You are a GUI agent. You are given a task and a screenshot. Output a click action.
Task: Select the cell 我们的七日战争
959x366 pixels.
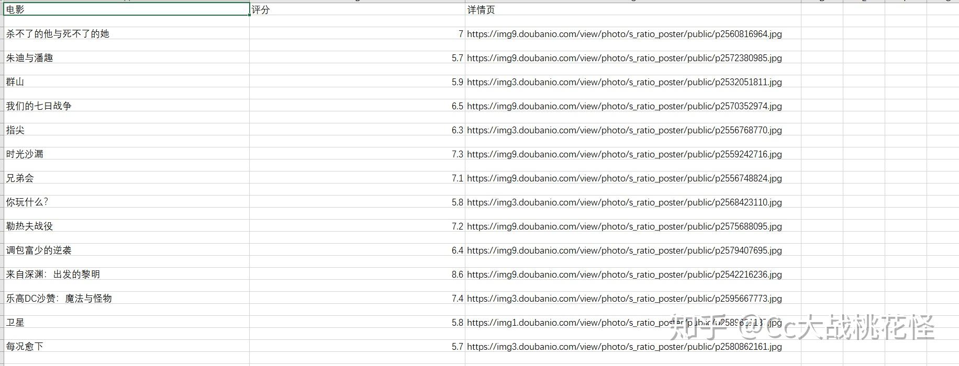(126, 106)
